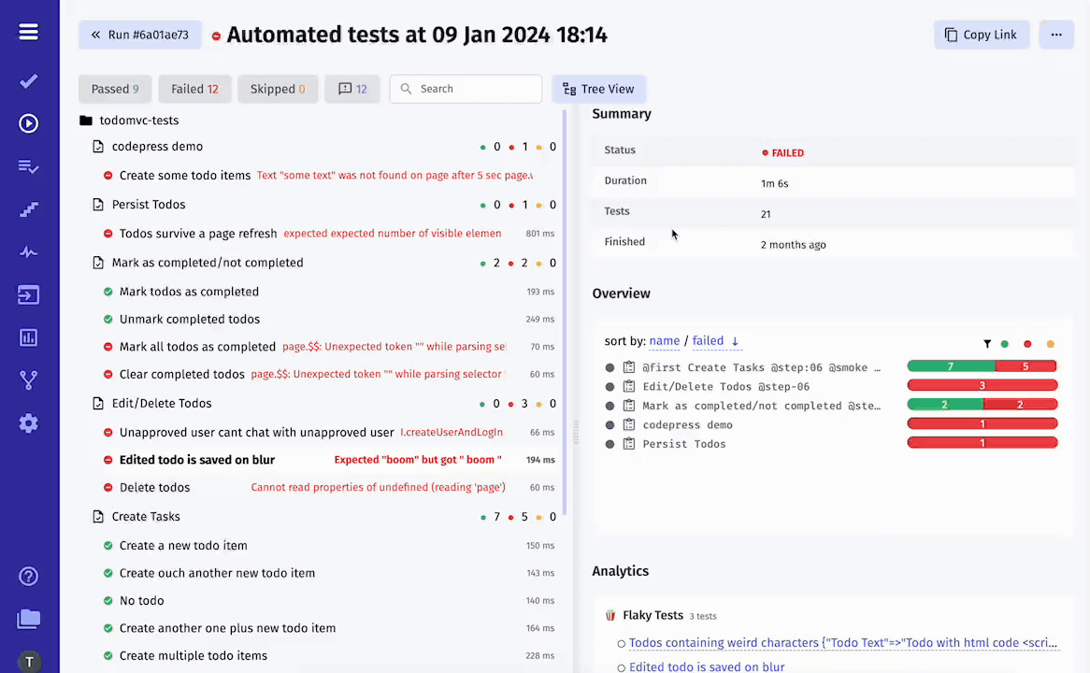Toggle the red failed dot filter in Overview
This screenshot has height=673, width=1090.
pos(1027,343)
